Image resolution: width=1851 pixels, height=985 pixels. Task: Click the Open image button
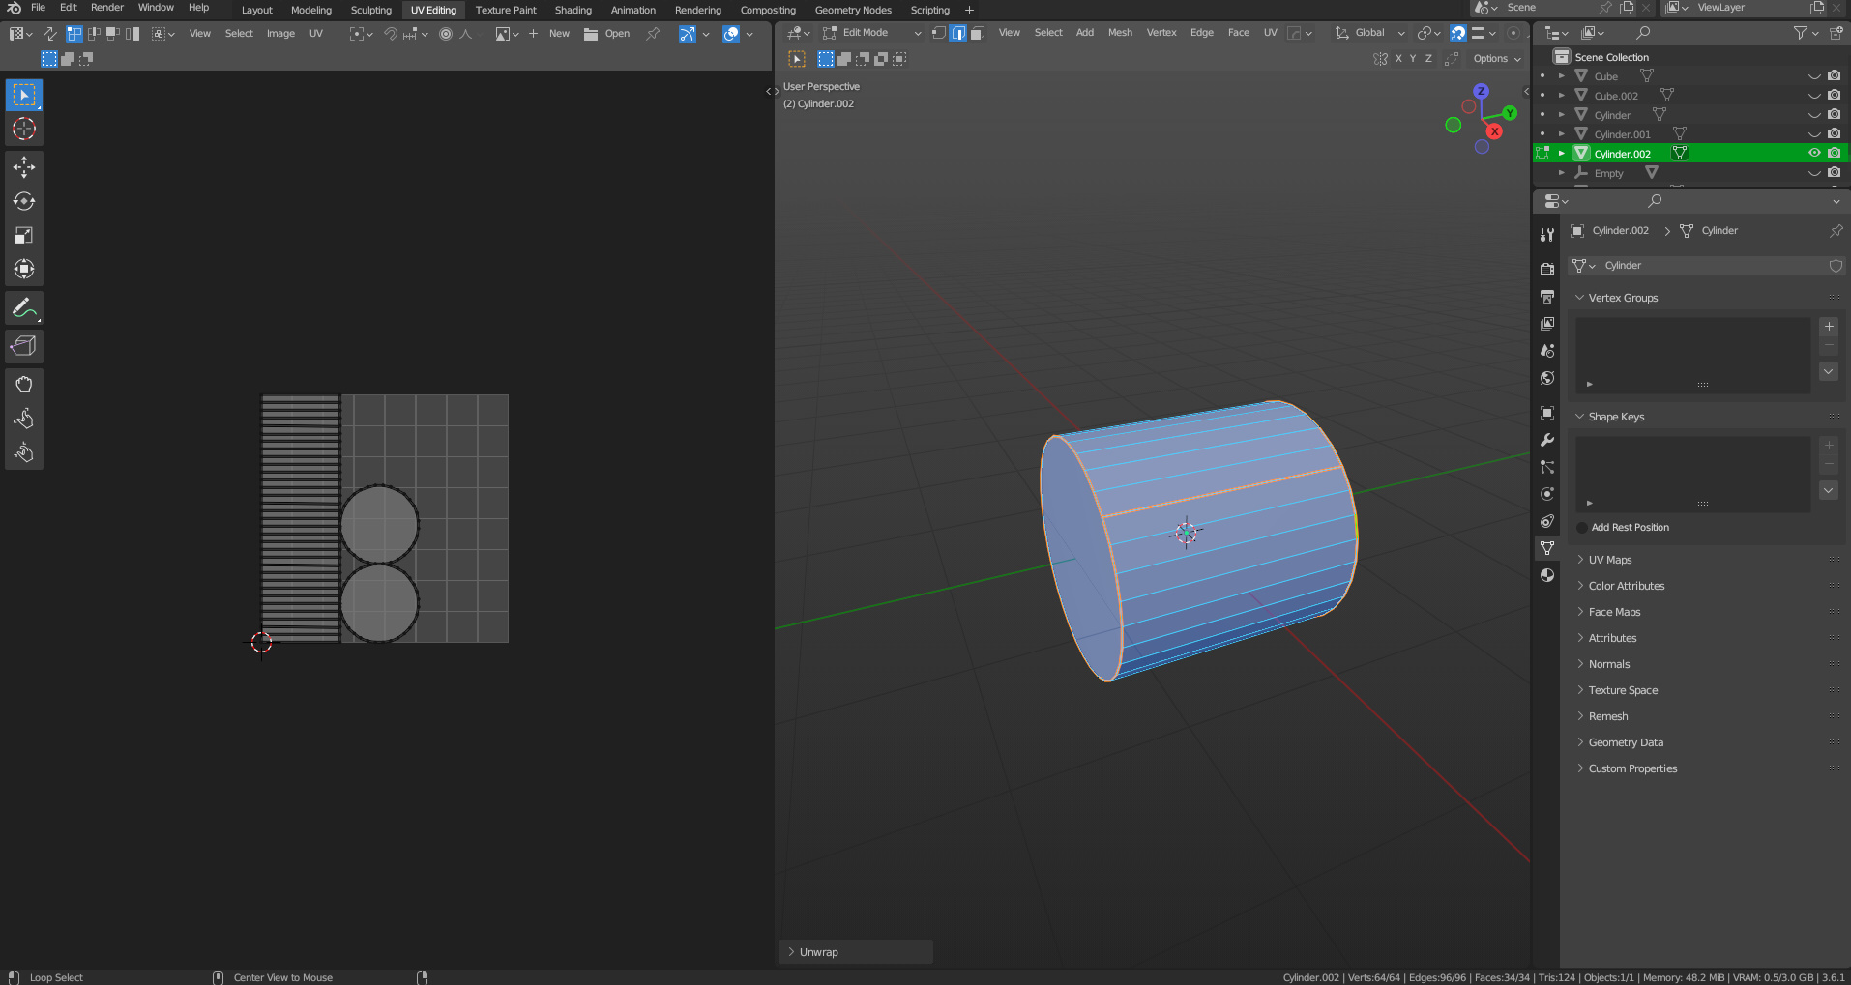(x=607, y=34)
